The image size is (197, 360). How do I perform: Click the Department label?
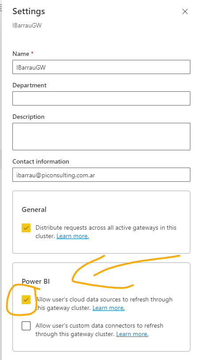[29, 86]
